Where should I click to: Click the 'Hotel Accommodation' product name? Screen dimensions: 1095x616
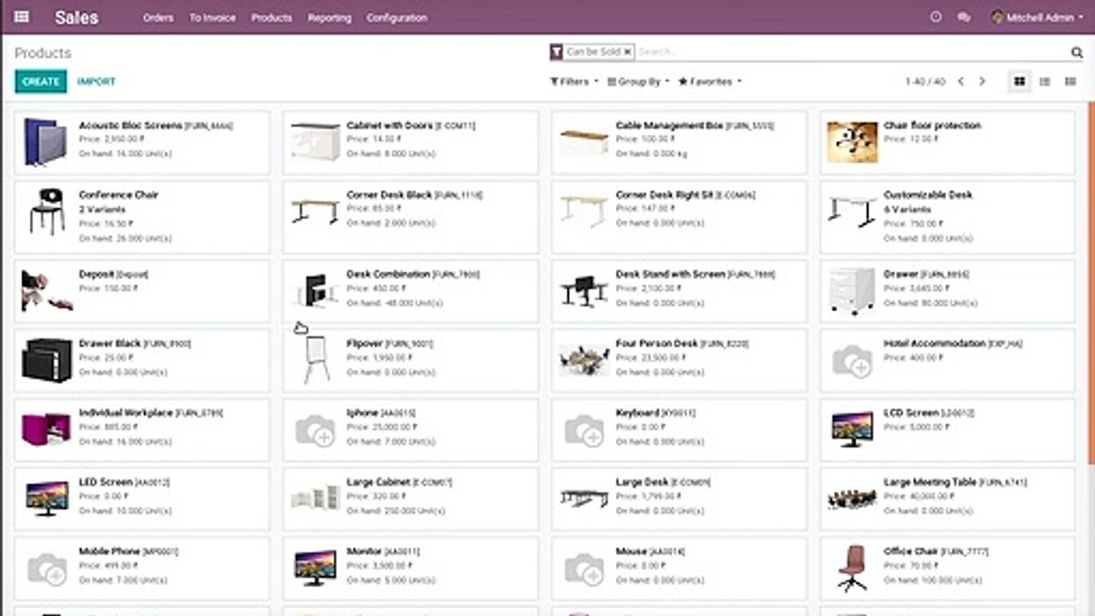tap(934, 344)
